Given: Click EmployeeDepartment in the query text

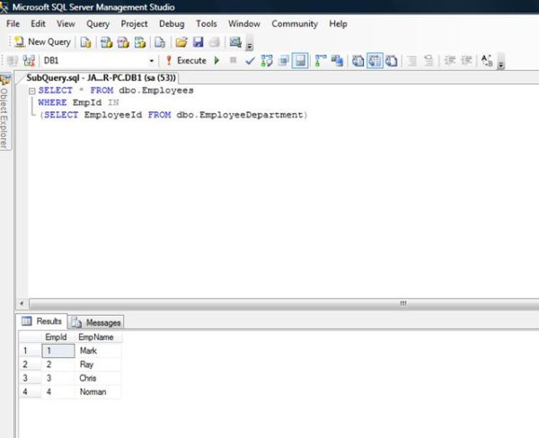Looking at the screenshot, I should point(251,115).
